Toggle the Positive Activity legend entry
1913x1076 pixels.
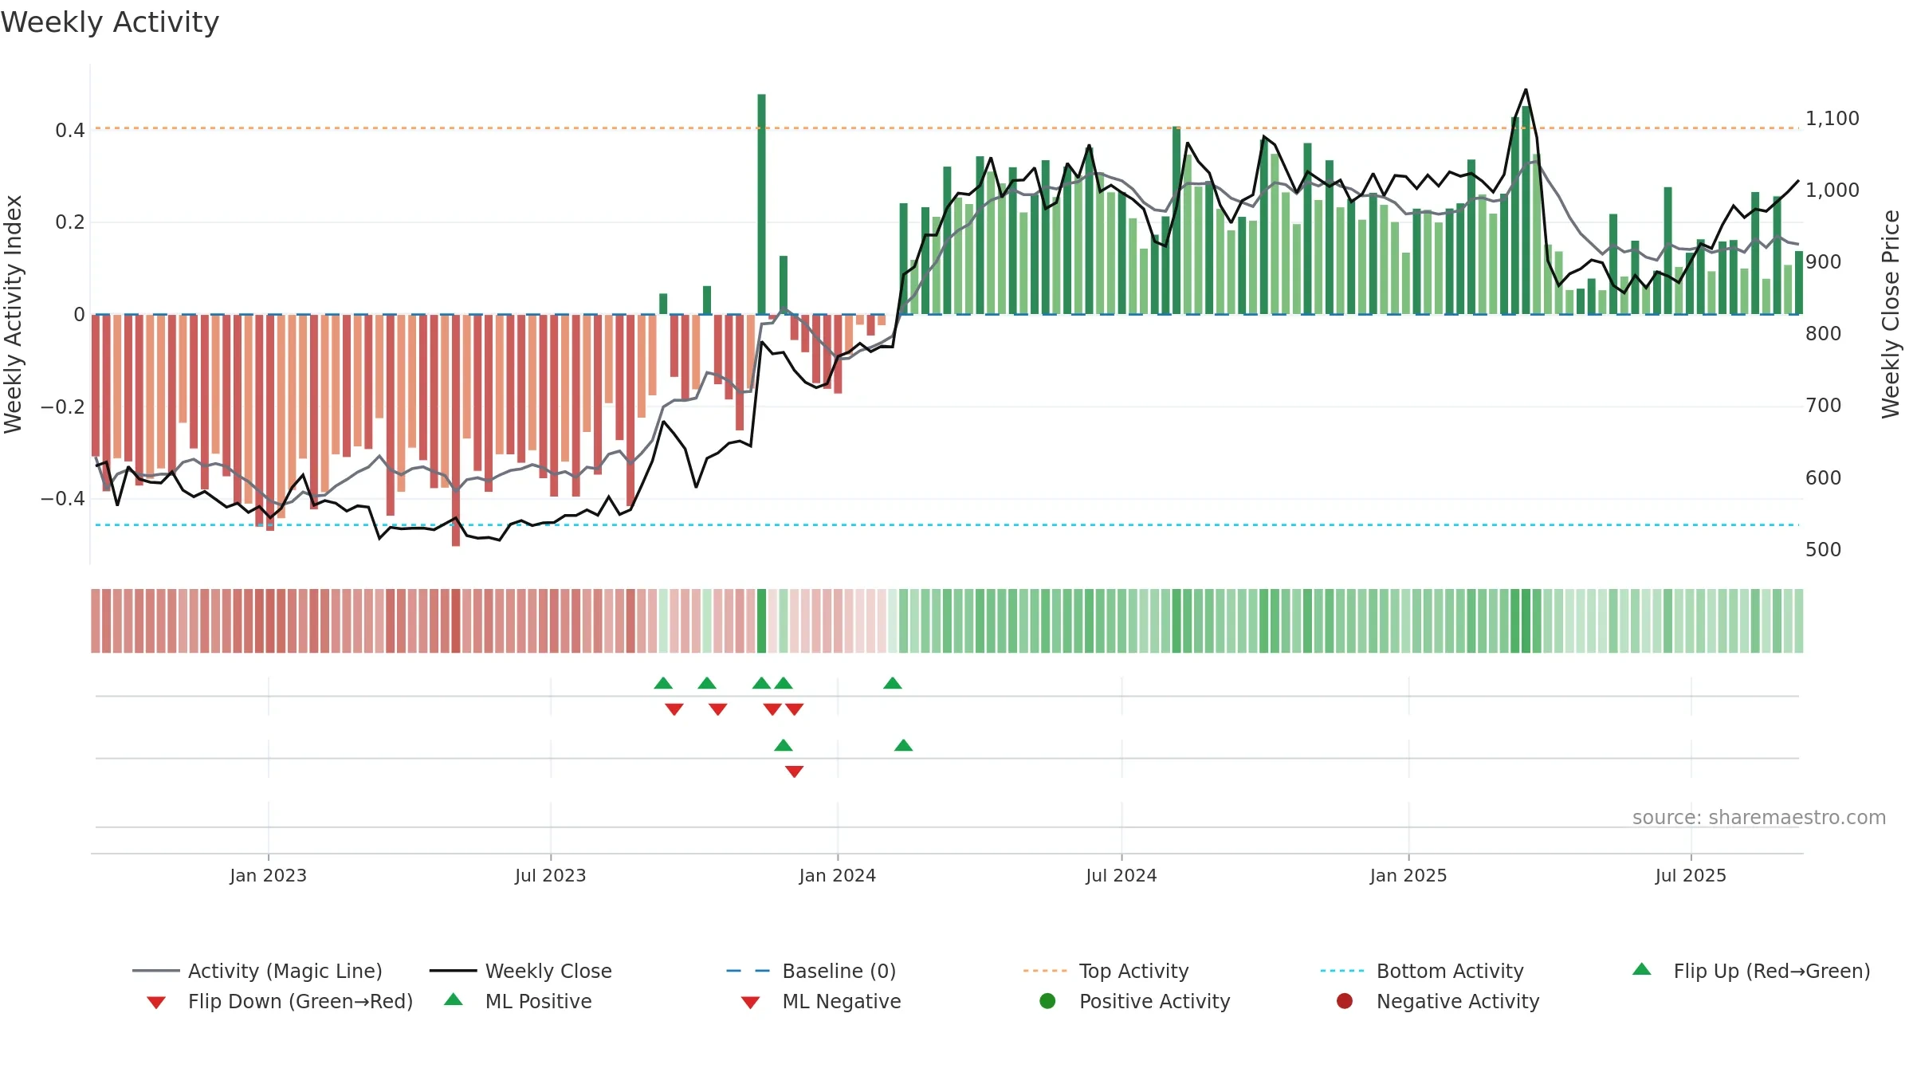pos(1135,1001)
